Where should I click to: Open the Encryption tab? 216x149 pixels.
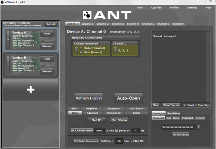(114, 109)
